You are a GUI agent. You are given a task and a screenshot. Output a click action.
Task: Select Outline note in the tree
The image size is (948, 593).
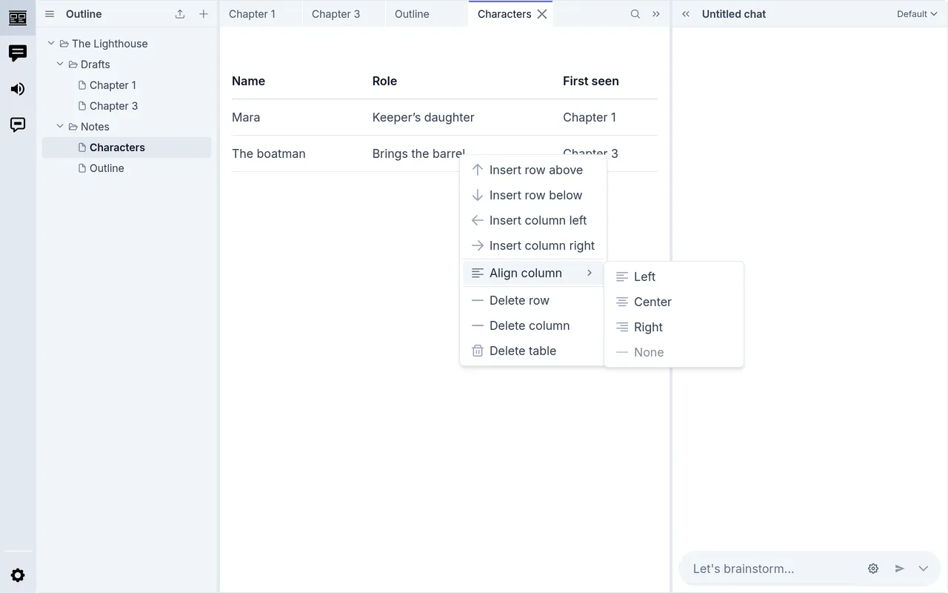[127, 168]
